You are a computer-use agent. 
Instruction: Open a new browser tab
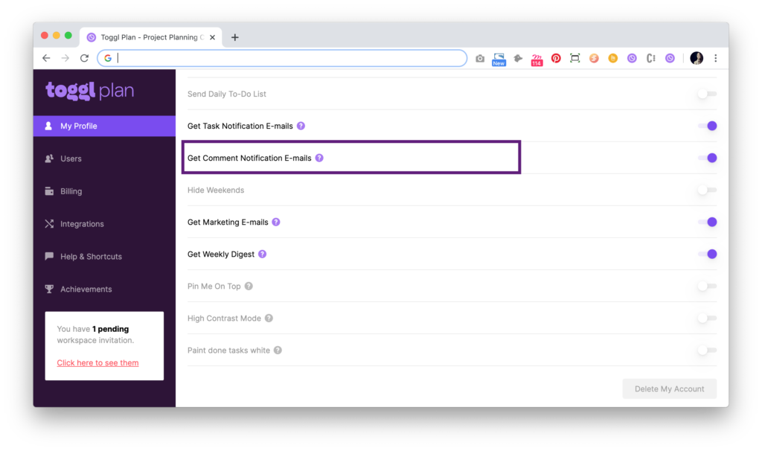click(235, 37)
